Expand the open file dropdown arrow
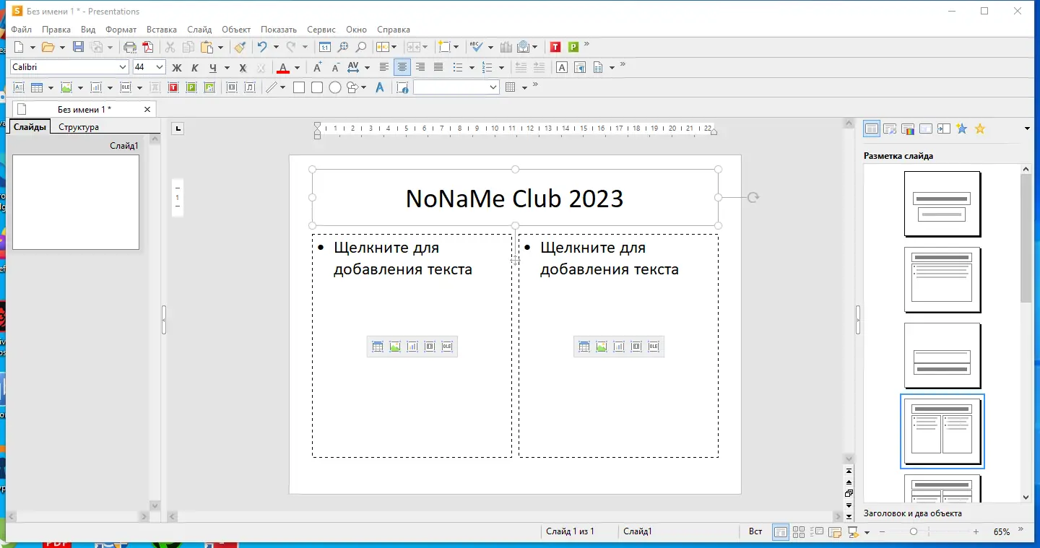The image size is (1040, 548). pos(62,48)
